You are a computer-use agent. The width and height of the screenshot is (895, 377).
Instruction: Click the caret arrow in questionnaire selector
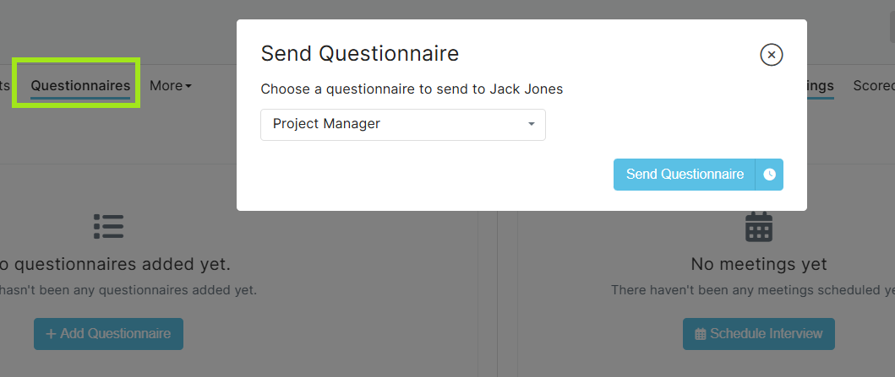point(532,124)
